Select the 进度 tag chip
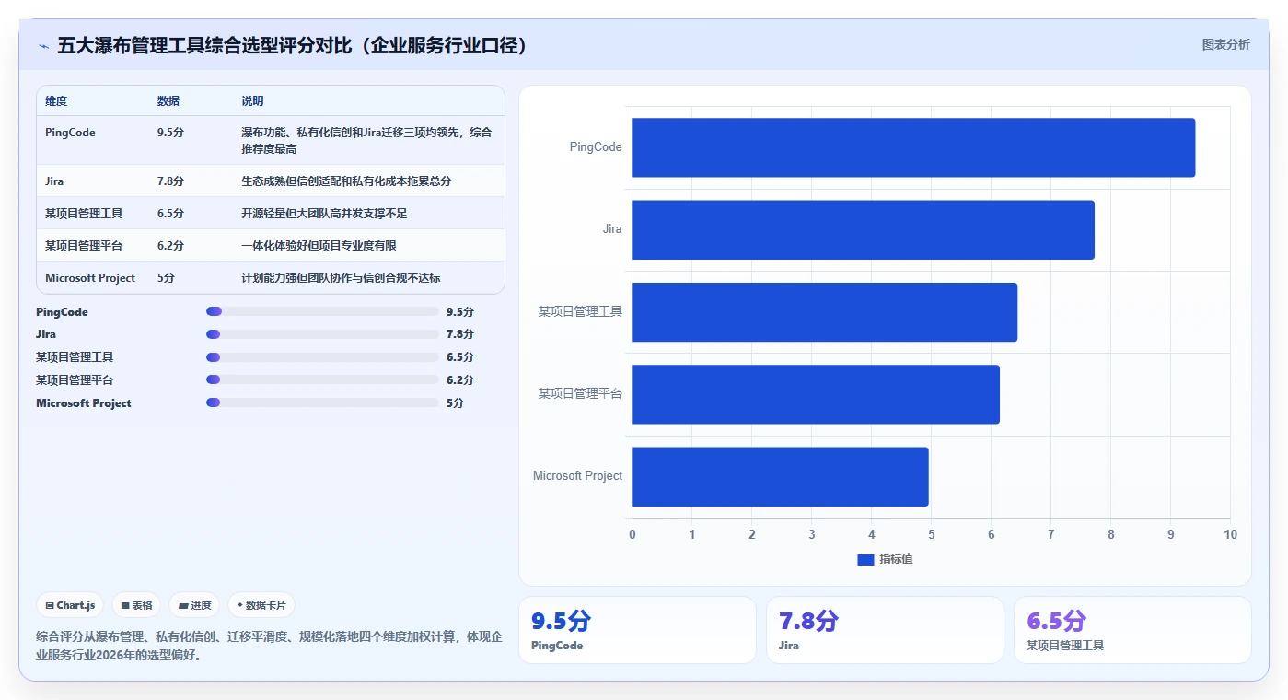 coord(194,605)
